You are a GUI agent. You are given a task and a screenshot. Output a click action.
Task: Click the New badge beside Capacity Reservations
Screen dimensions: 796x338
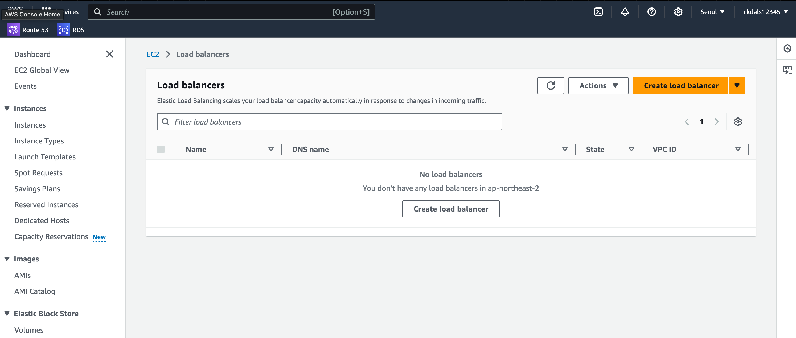tap(99, 237)
